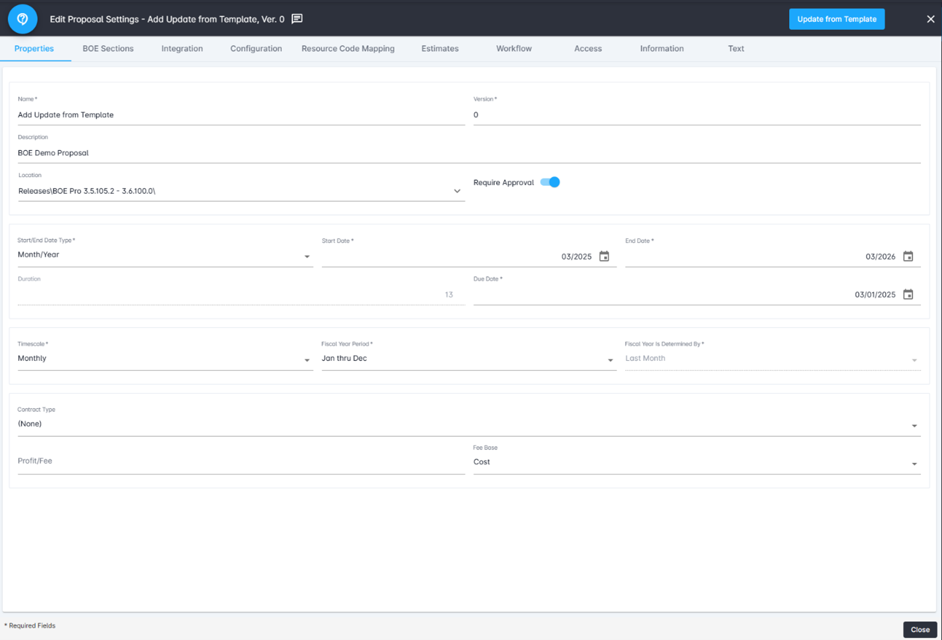Open the Fiscal Year Period dropdown
Viewport: 942px width, 640px height.
(610, 360)
